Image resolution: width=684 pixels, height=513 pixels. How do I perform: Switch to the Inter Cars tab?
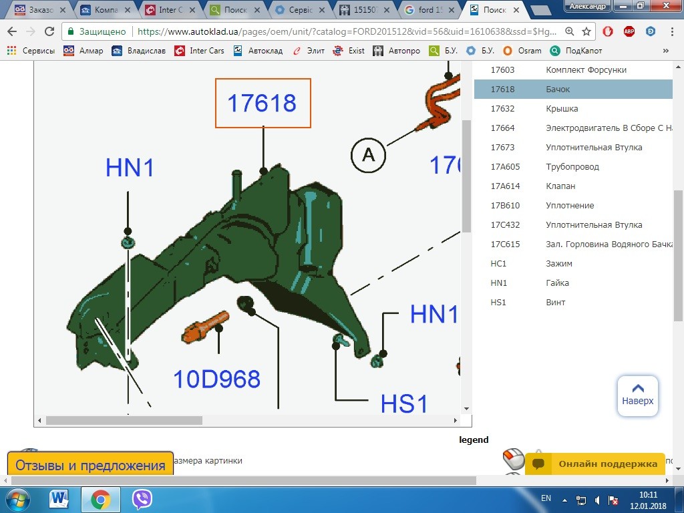(x=169, y=9)
